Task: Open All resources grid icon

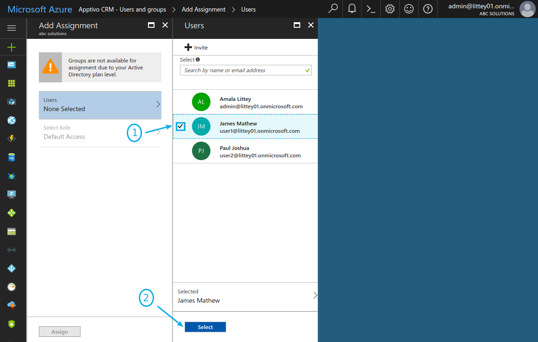Action: [x=12, y=83]
